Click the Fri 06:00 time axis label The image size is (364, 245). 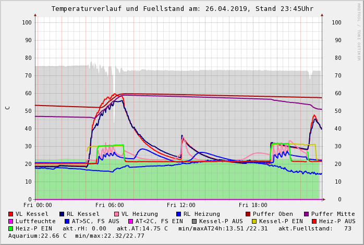click(x=110, y=205)
